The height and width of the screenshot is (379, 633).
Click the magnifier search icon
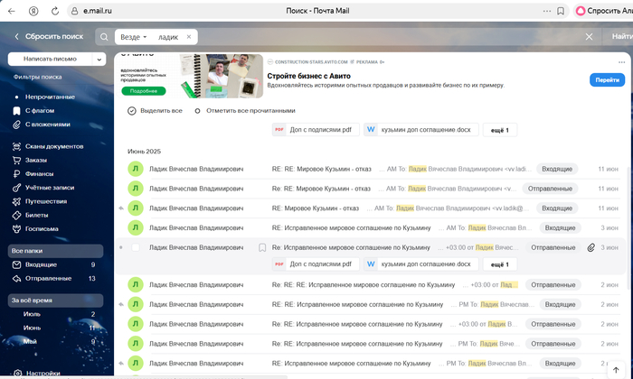pos(104,37)
